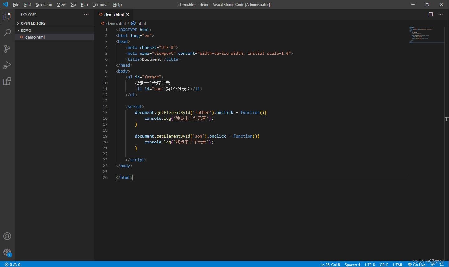The height and width of the screenshot is (267, 449).
Task: Close the demo.html editor tab
Action: (128, 15)
